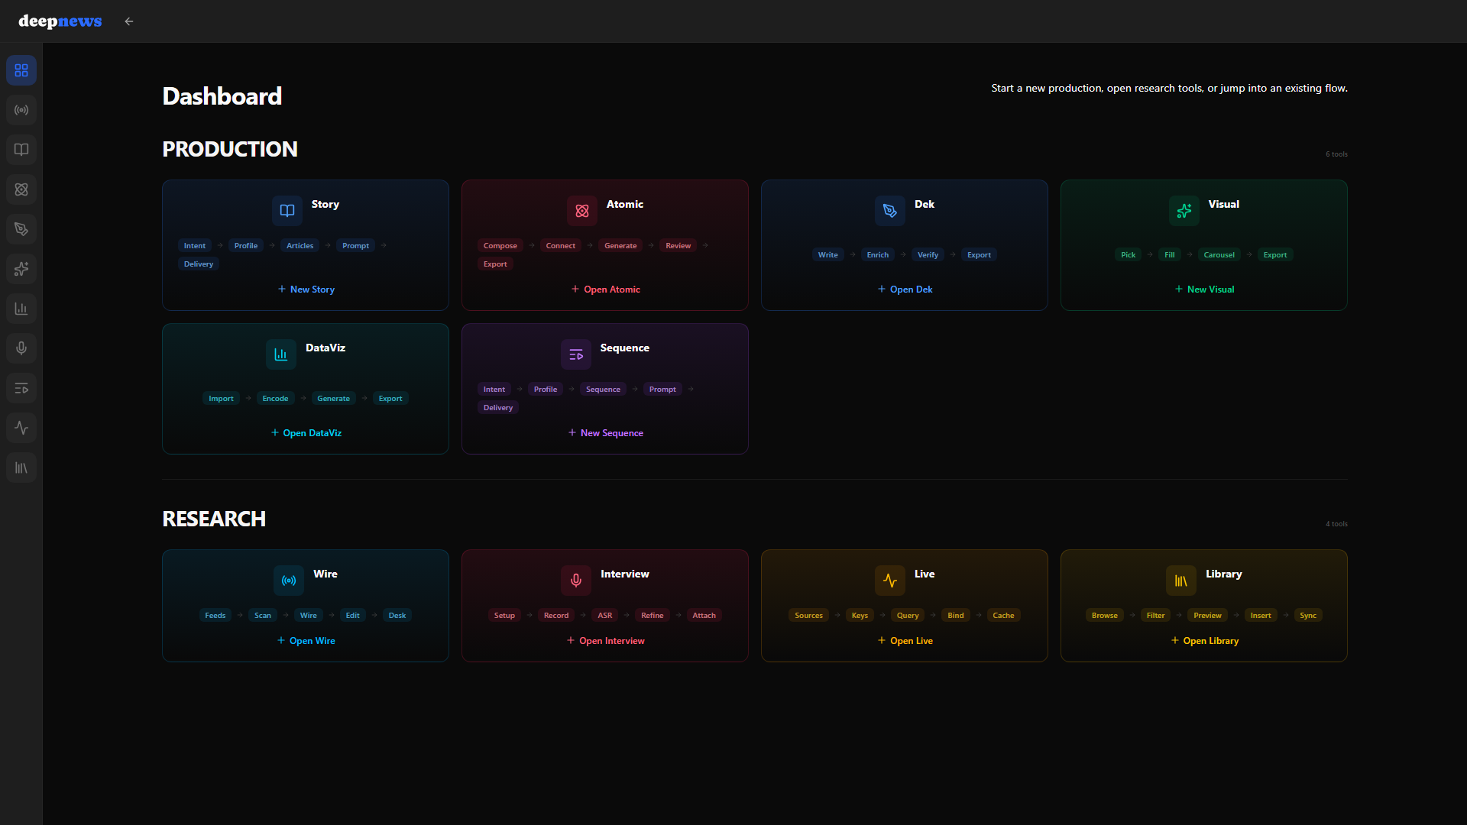
Task: Click the Story card title
Action: point(325,204)
